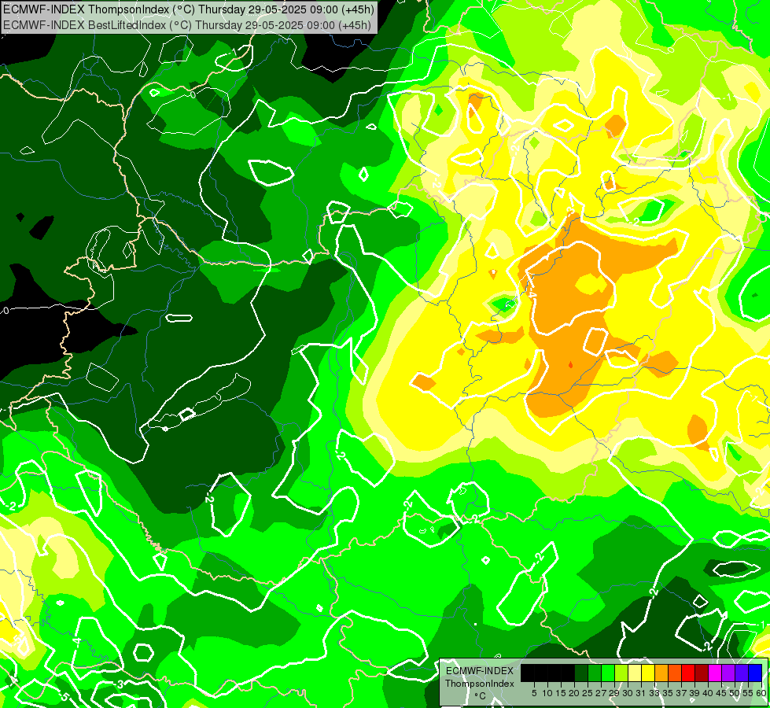This screenshot has width=770, height=708.
Task: Pick the dark green 20–25 legend swatch
Action: click(581, 673)
